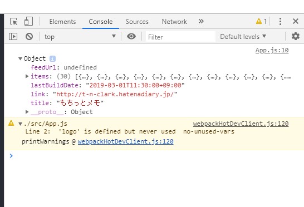The height and width of the screenshot is (207, 304).
Task: Click the Object info badge icon
Action: click(52, 58)
